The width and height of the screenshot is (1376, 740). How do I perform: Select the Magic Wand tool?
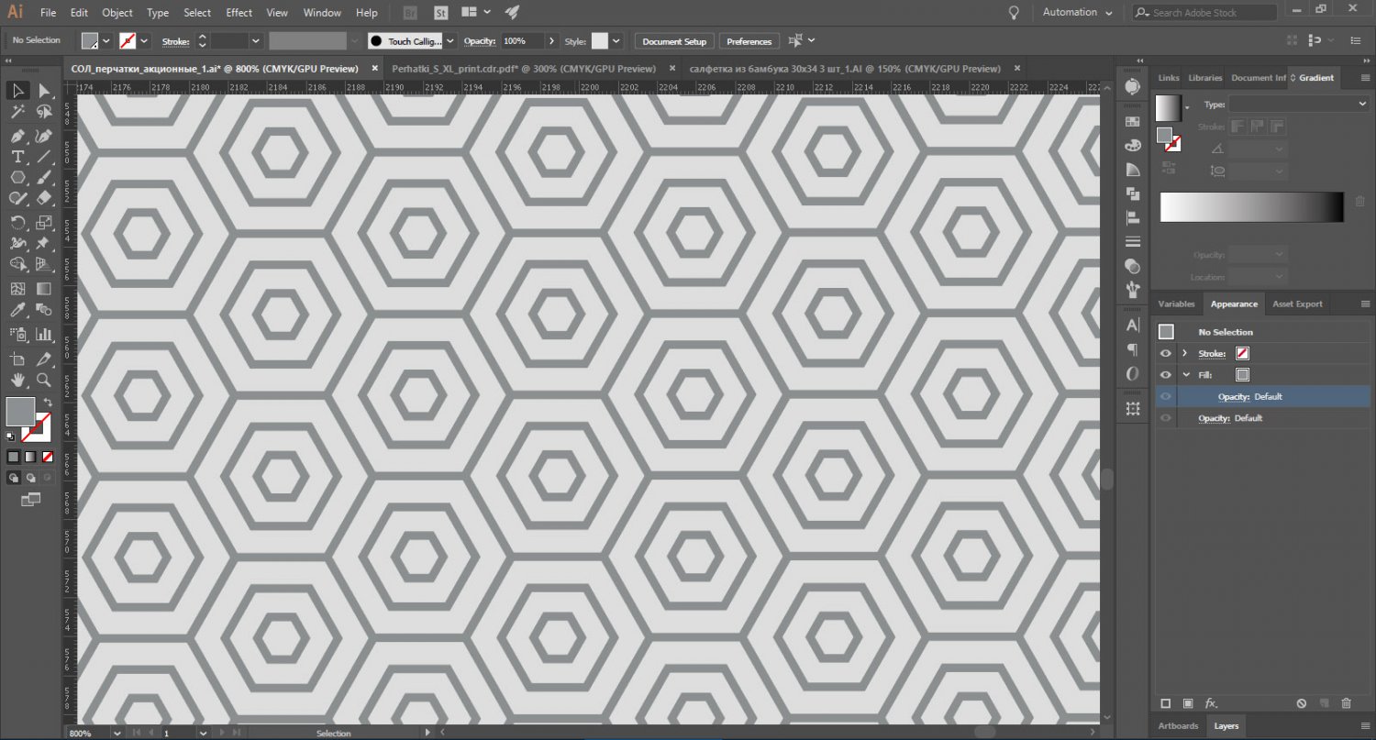click(17, 112)
